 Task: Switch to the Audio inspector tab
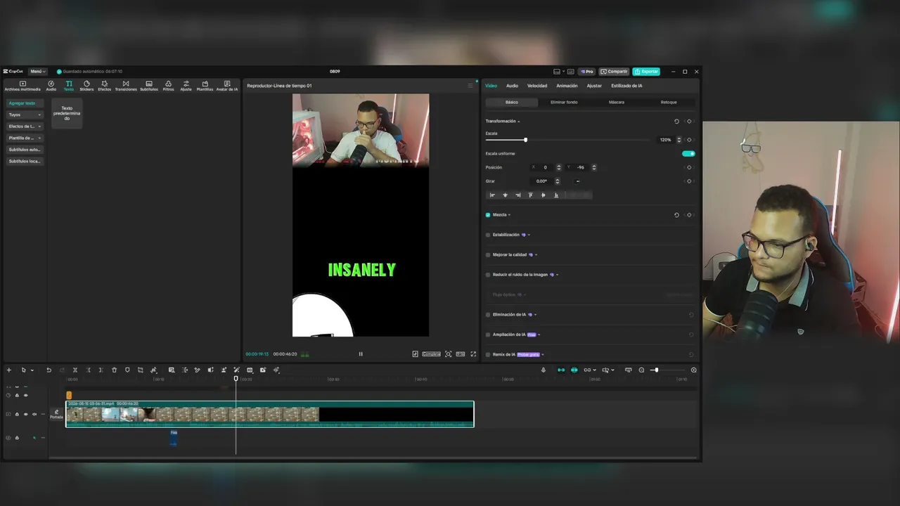pyautogui.click(x=512, y=86)
